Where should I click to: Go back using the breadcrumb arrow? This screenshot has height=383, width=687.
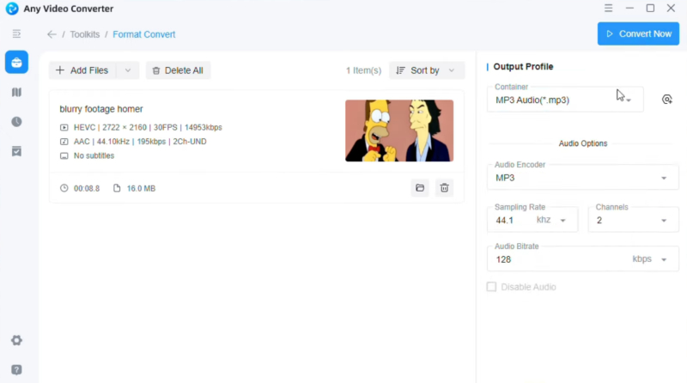52,34
